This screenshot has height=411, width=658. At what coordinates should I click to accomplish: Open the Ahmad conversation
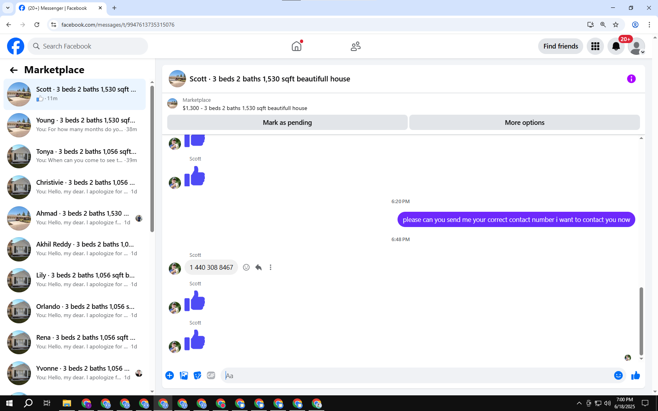point(74,218)
